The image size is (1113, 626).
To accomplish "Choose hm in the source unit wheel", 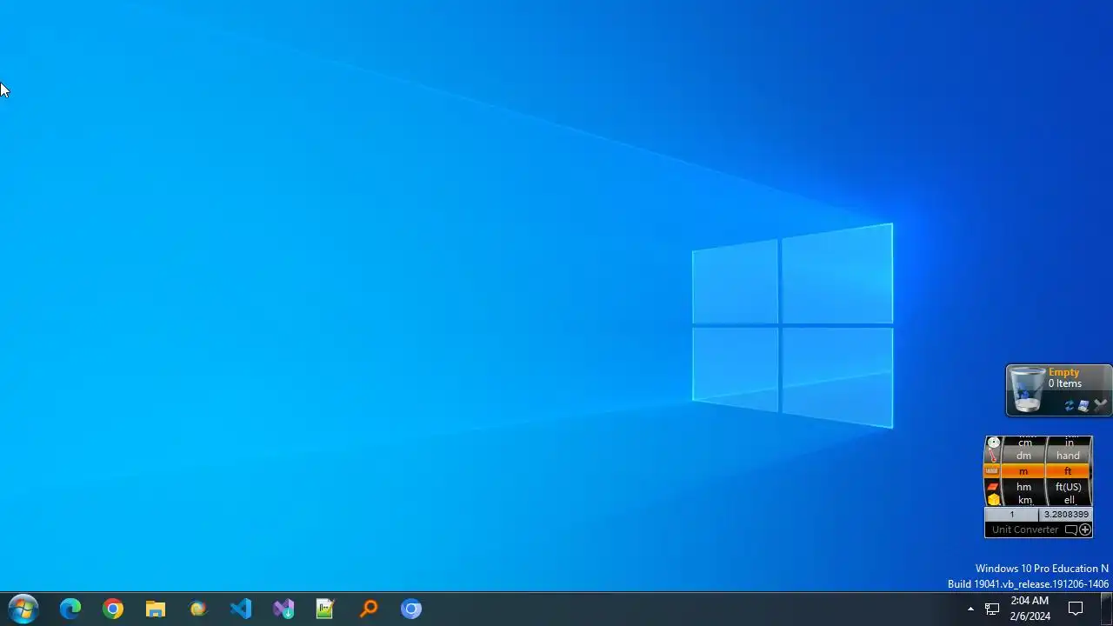I will [x=1024, y=487].
